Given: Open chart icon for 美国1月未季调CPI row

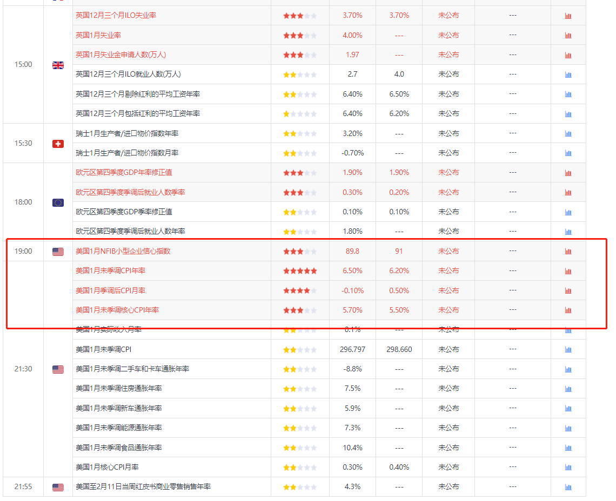Looking at the screenshot, I should (x=568, y=349).
